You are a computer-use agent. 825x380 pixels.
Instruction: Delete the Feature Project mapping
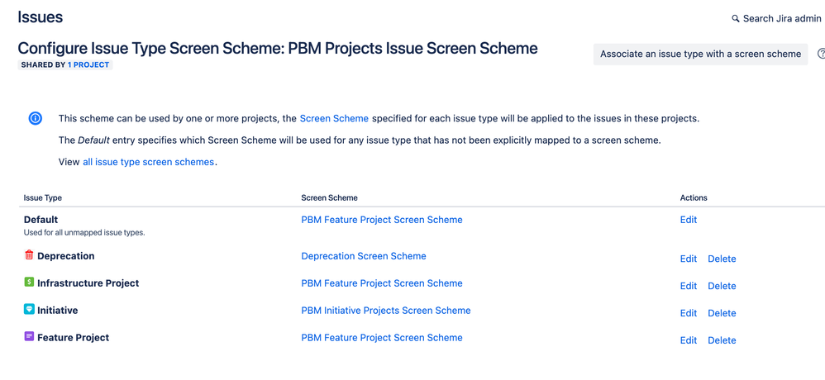722,340
